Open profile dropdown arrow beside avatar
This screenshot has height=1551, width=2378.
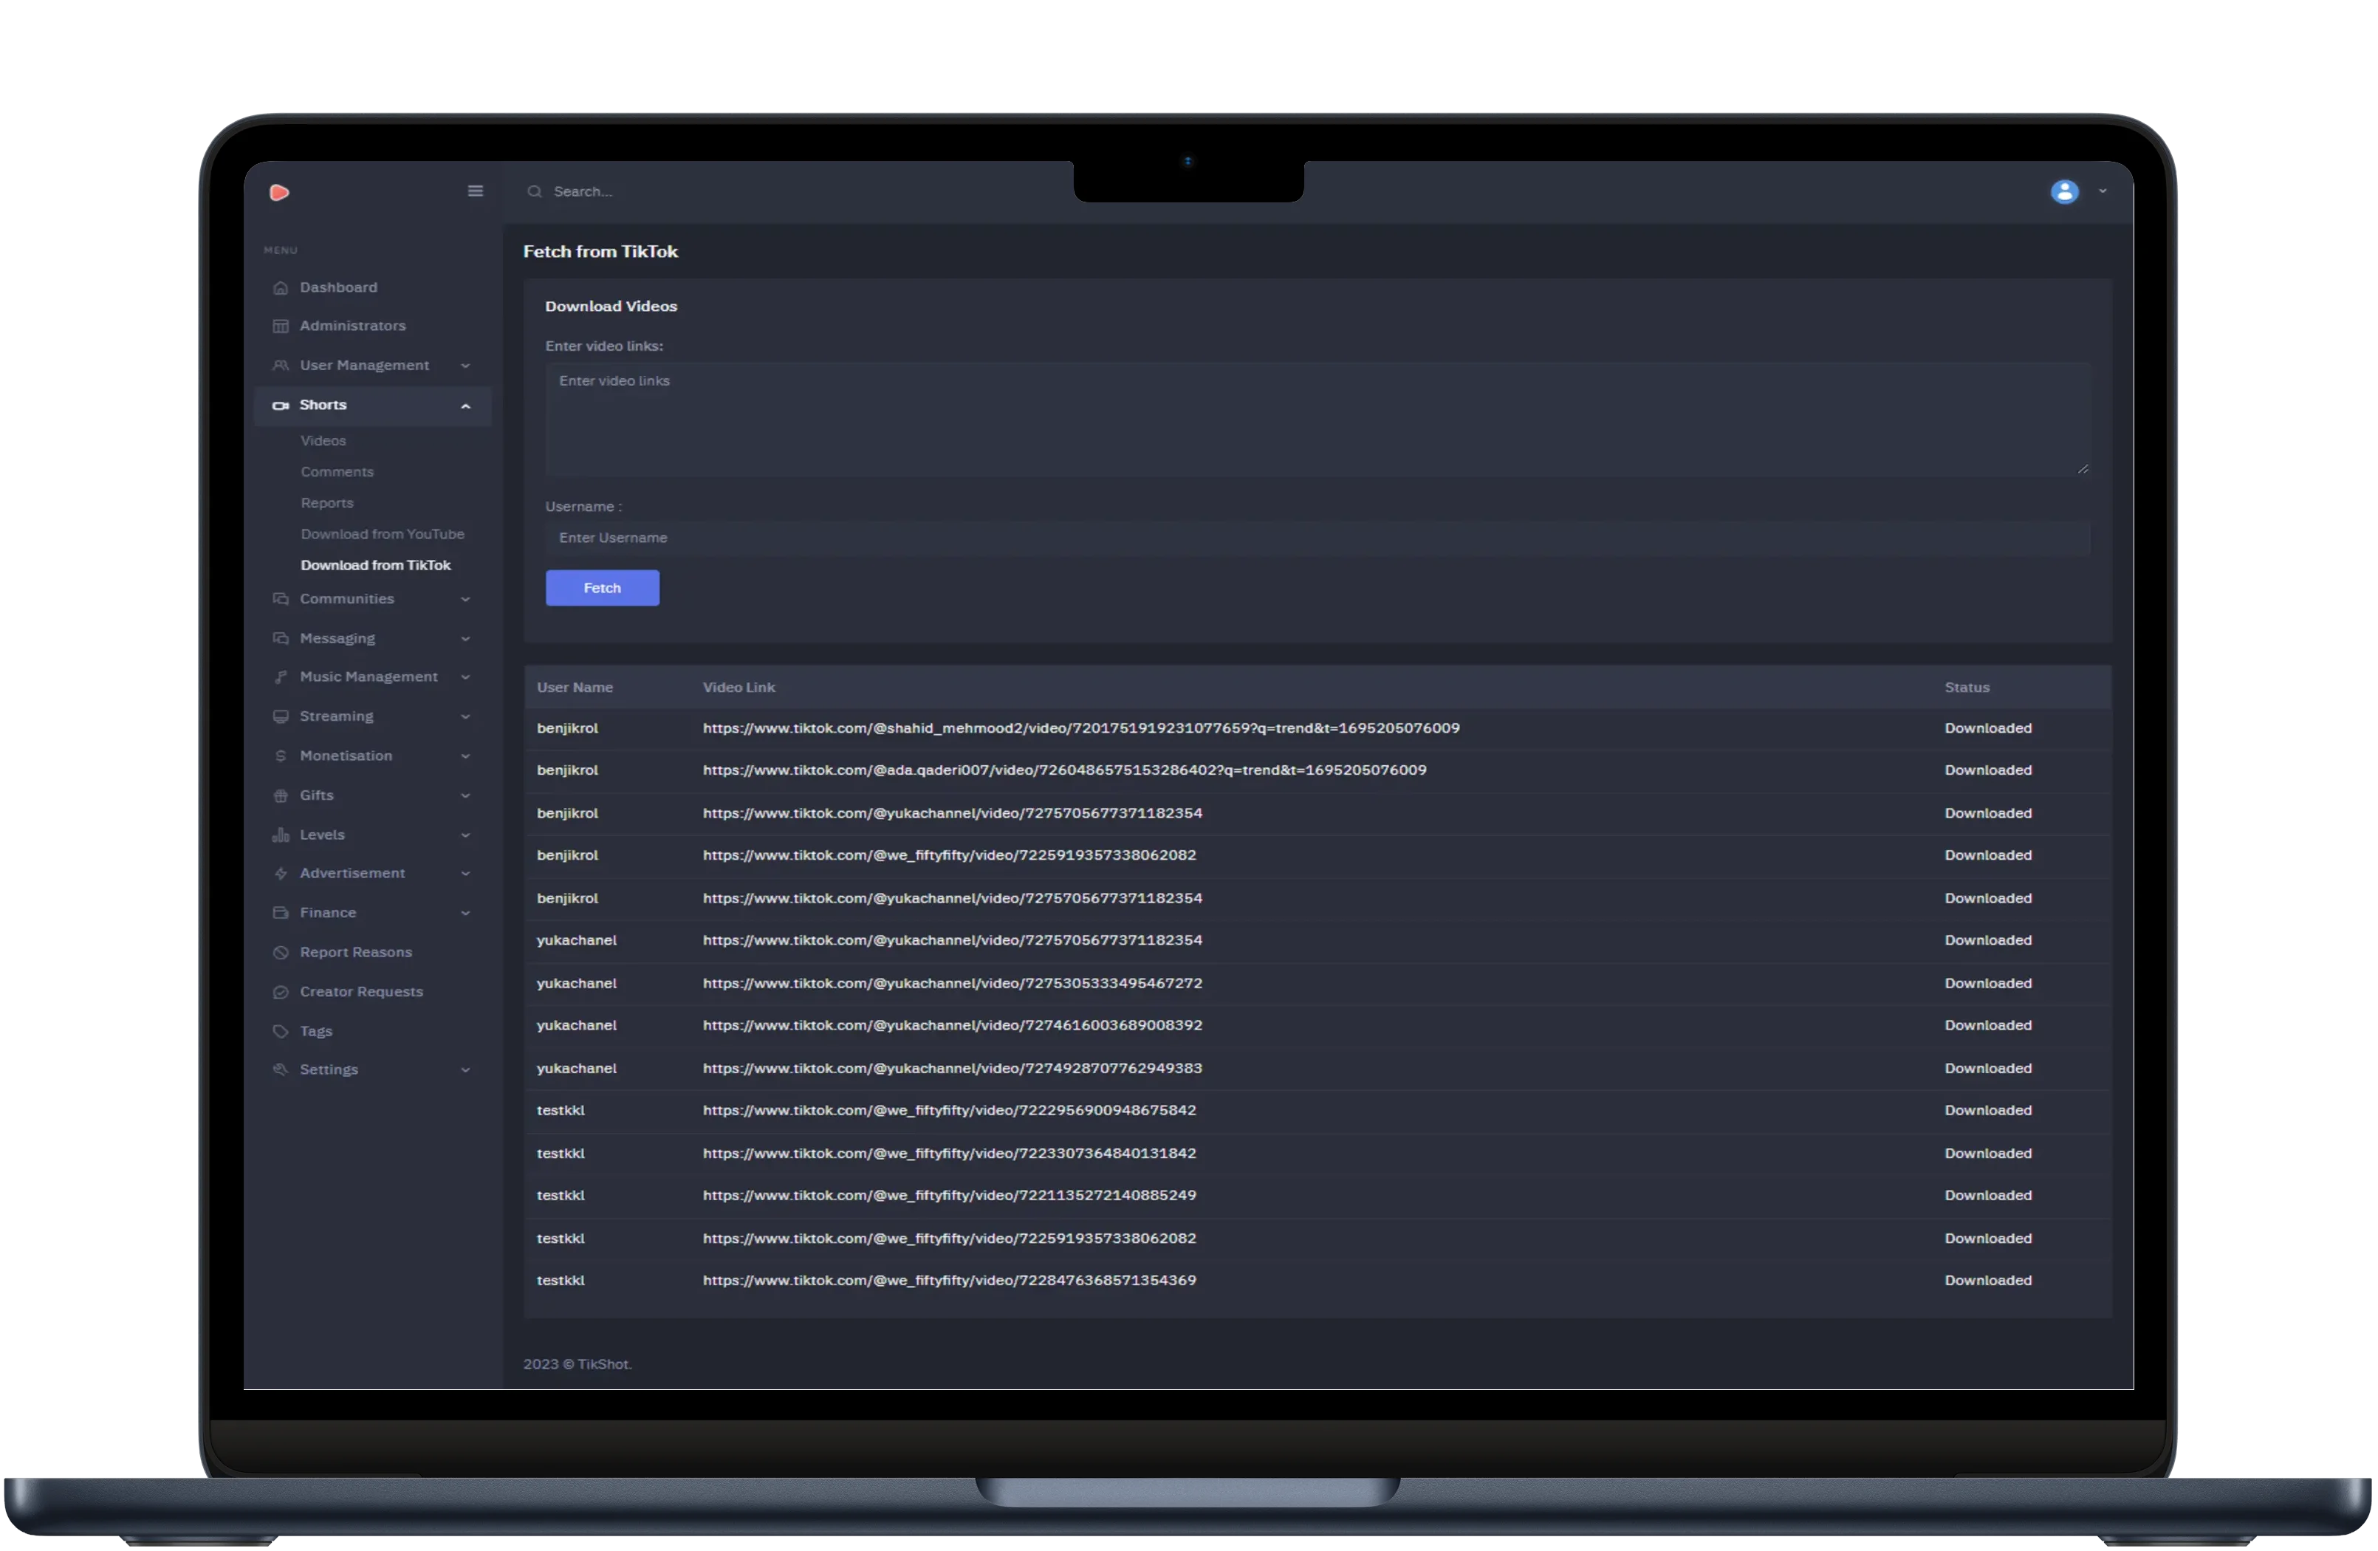pos(2103,191)
